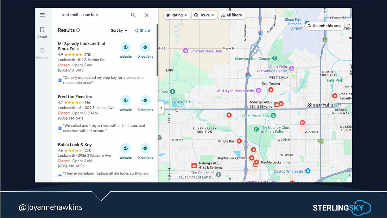Open the Fred the Fixer Inc listing
The image size is (387, 218).
(75, 96)
